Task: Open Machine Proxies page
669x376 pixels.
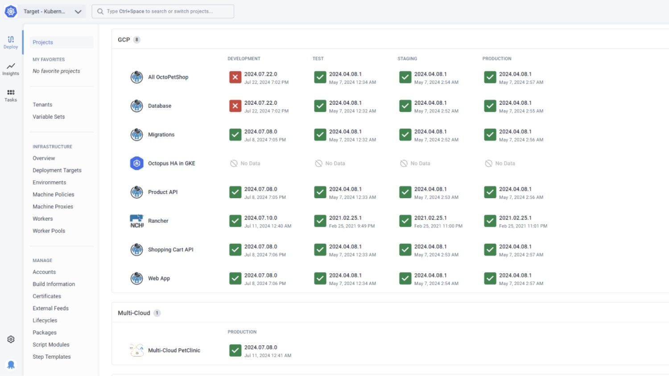Action: (53, 207)
